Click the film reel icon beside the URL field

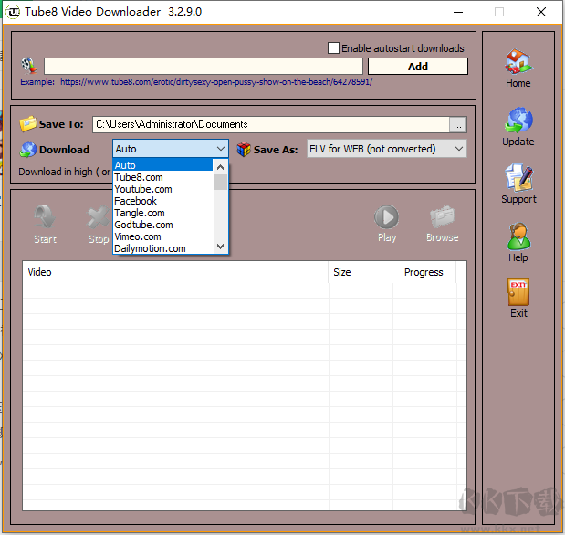(x=28, y=66)
